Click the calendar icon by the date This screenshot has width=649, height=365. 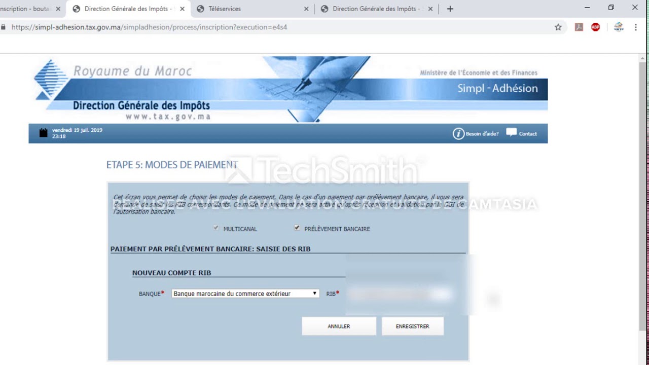pos(43,133)
